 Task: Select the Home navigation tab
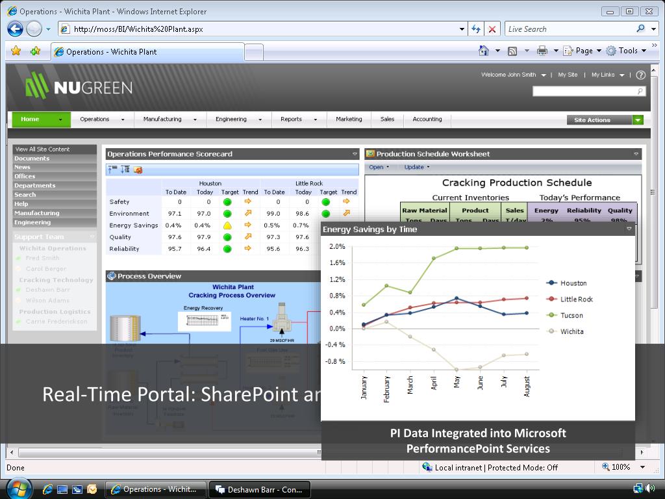[x=41, y=120]
